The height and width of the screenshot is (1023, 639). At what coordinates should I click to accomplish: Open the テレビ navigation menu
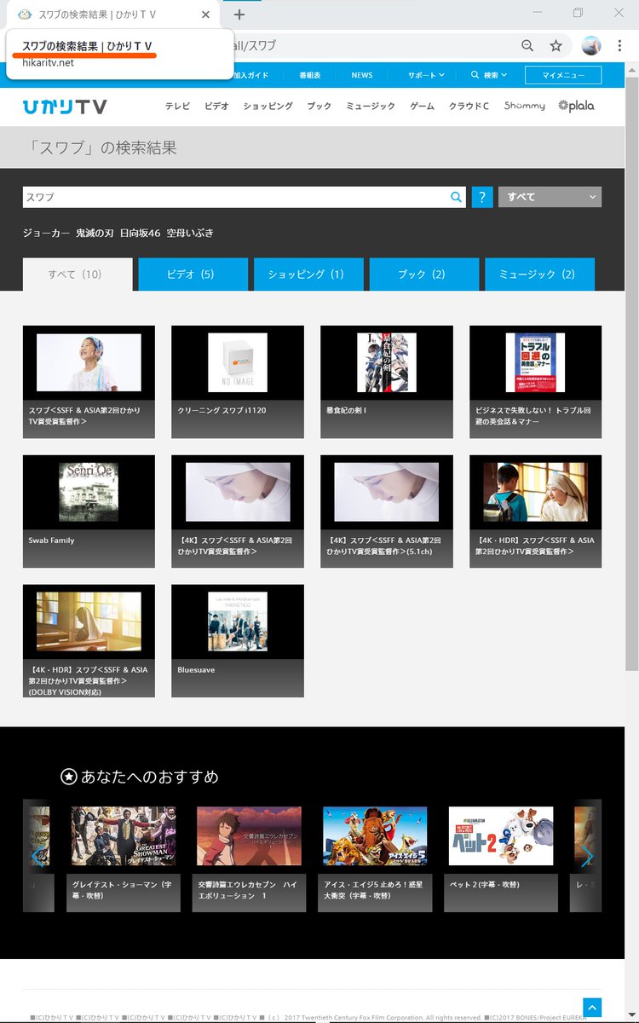[178, 106]
